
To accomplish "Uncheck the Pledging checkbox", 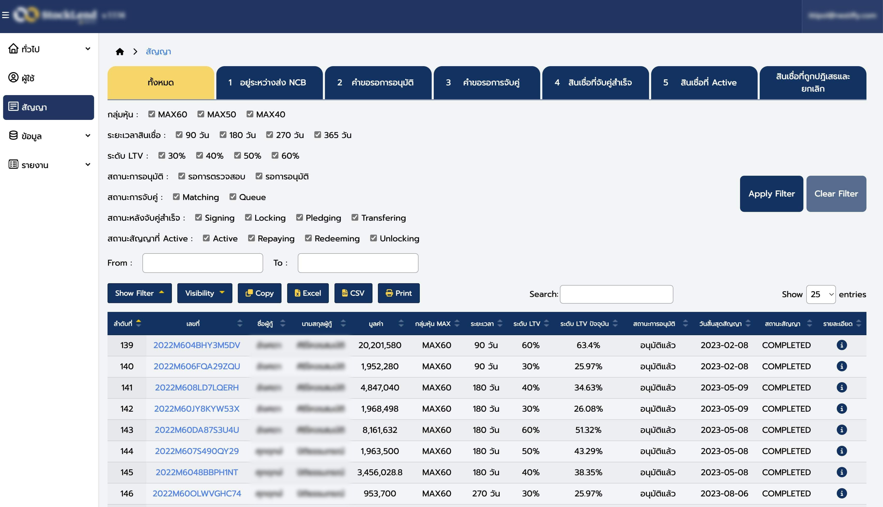I will pyautogui.click(x=299, y=218).
